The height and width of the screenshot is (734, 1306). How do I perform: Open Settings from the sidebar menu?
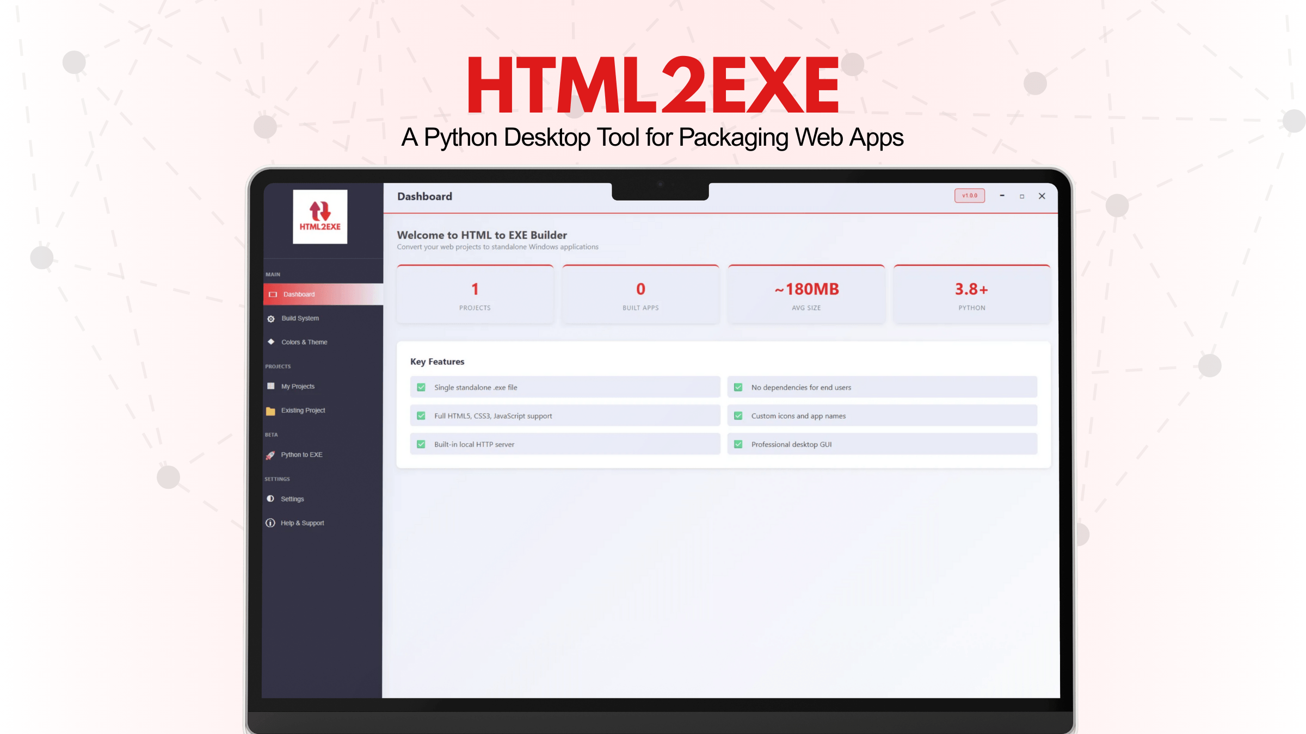coord(292,499)
